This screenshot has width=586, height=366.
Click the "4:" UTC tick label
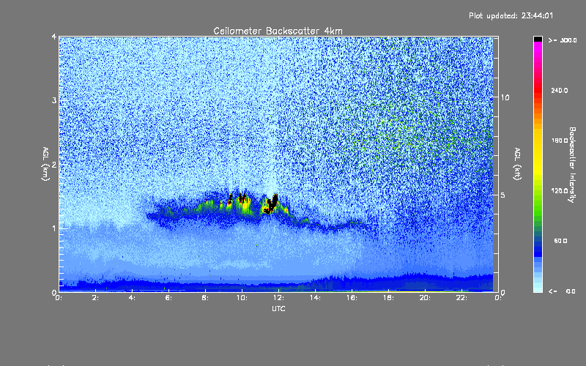click(x=133, y=298)
